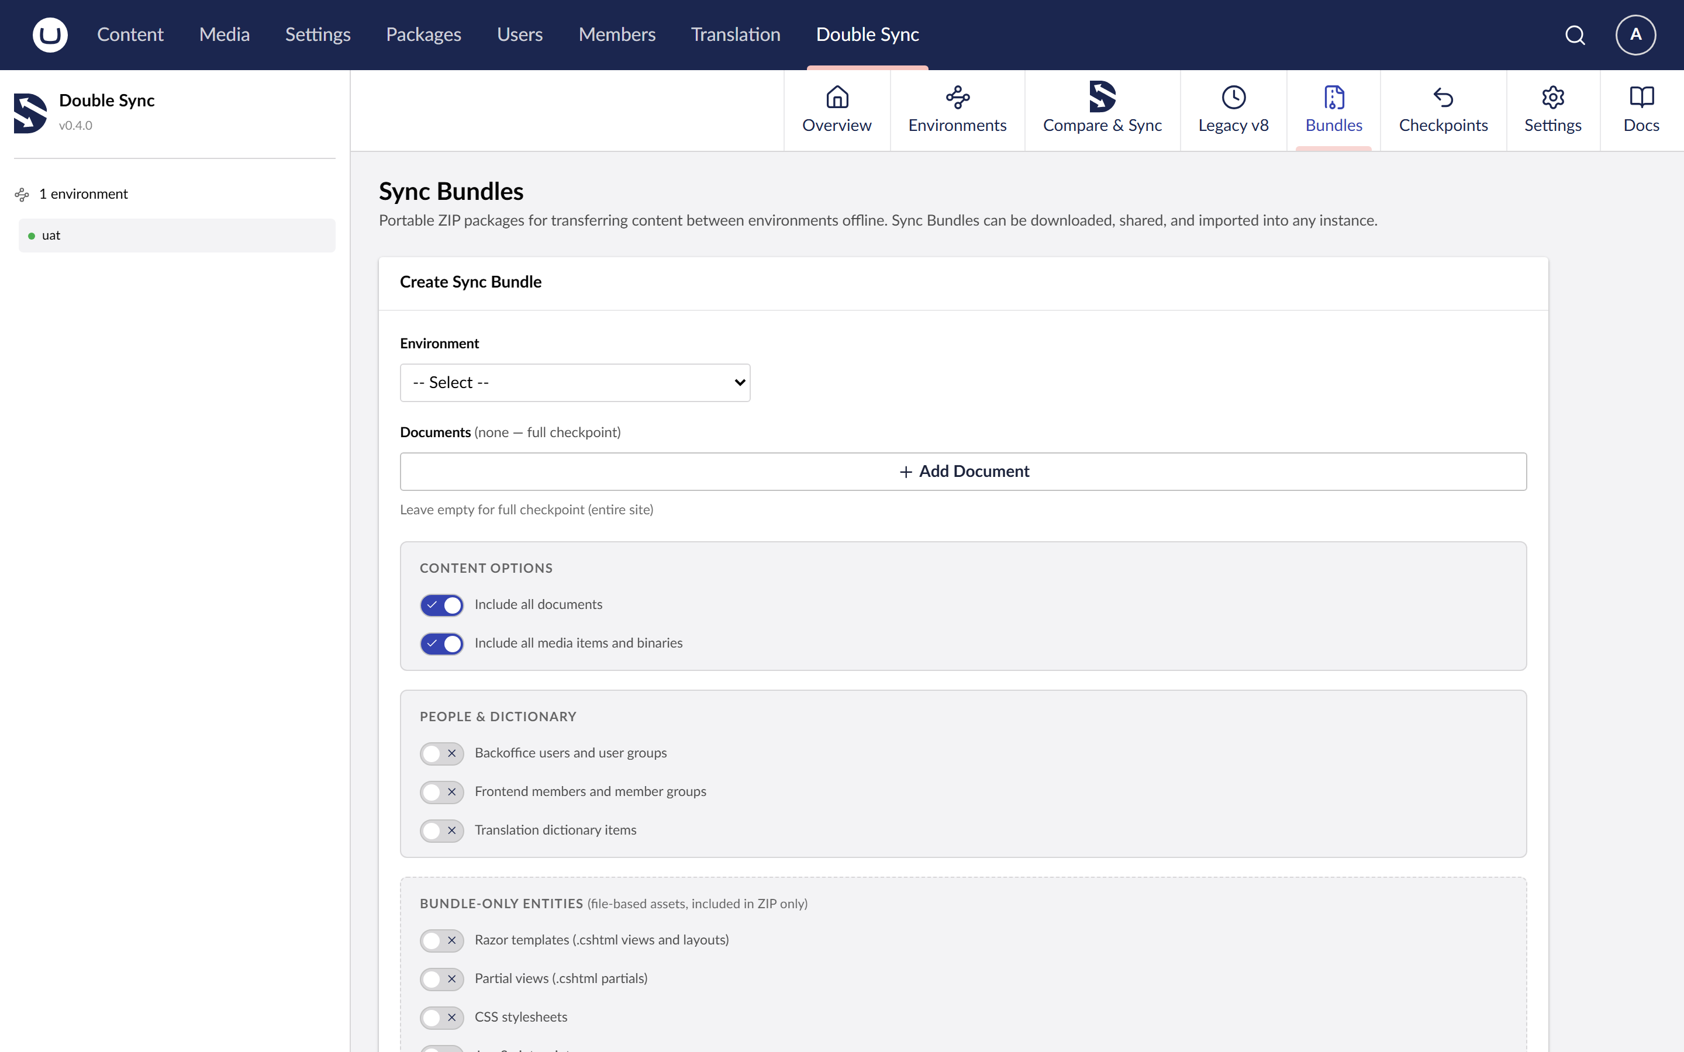Open Double Sync Settings gear icon
1684x1052 pixels.
click(x=1552, y=96)
